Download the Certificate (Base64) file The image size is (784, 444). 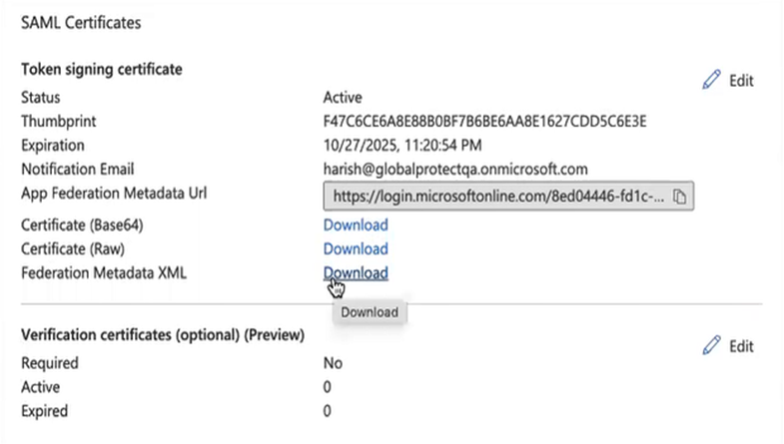(355, 224)
